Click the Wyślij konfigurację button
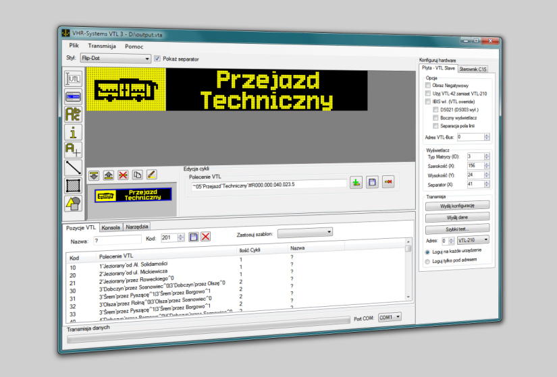Screen dimensions: 557x377 click(457, 206)
